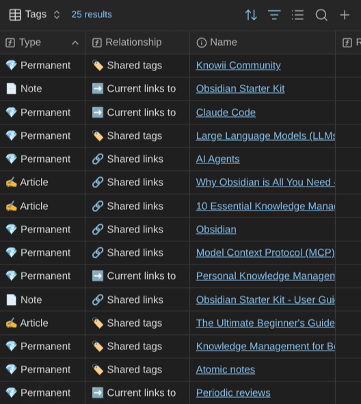The width and height of the screenshot is (361, 404).
Task: Click the tag icon in Knowii Community row
Action: pyautogui.click(x=98, y=66)
